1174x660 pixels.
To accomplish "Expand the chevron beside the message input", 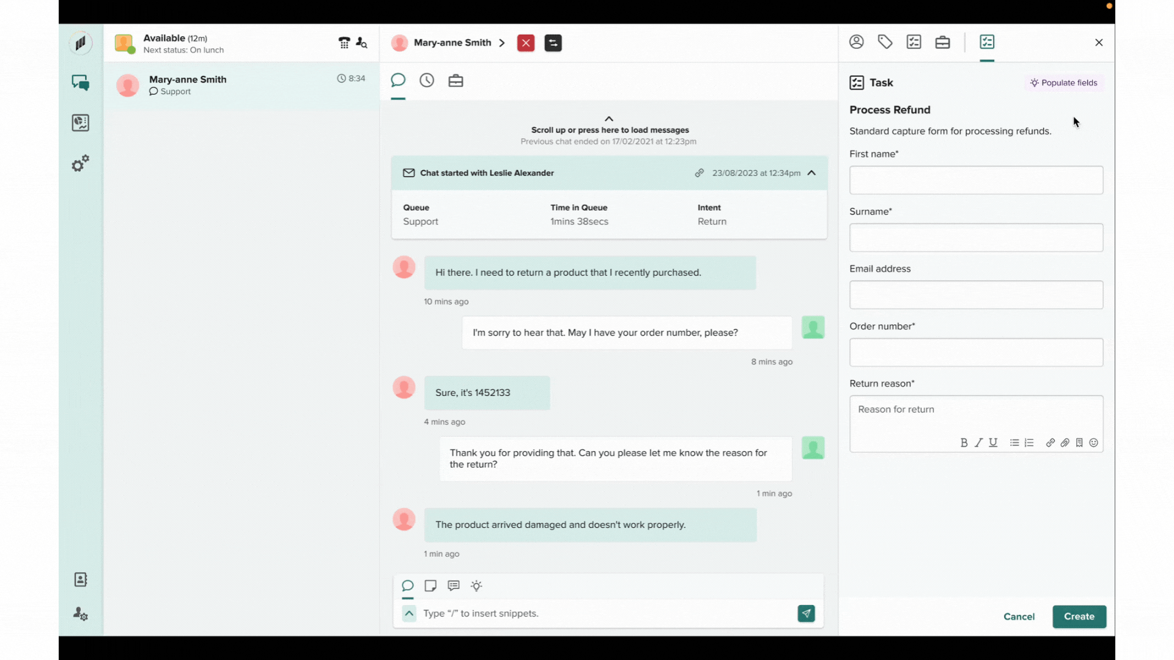I will 409,613.
